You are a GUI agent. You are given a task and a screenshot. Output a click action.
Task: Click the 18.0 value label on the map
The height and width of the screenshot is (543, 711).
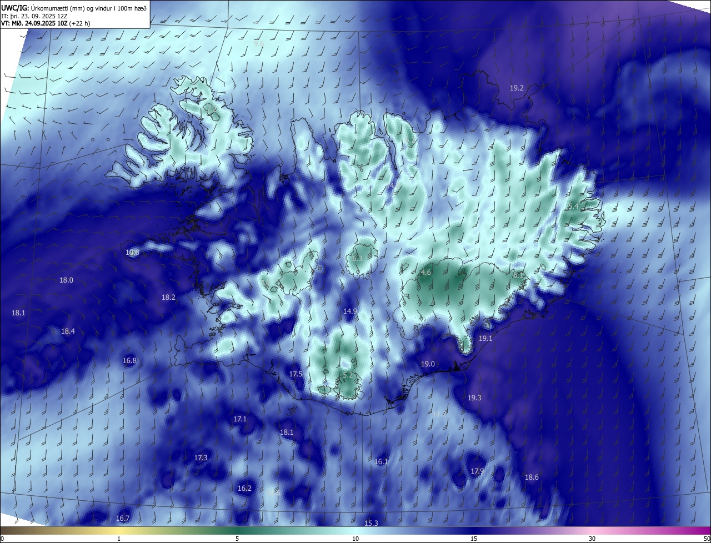point(66,280)
